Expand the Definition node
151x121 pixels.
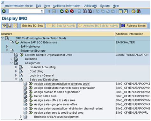click(11, 59)
